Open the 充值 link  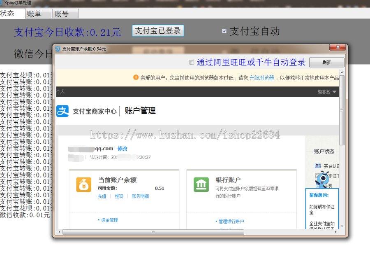click(x=102, y=196)
